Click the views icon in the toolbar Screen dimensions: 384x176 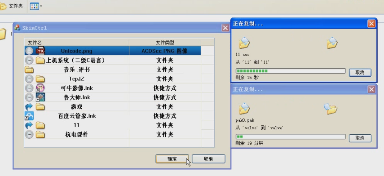pyautogui.click(x=34, y=6)
